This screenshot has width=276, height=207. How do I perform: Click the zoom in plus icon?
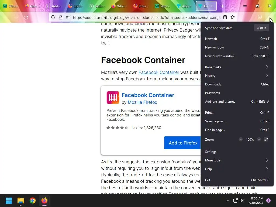[x=259, y=139]
